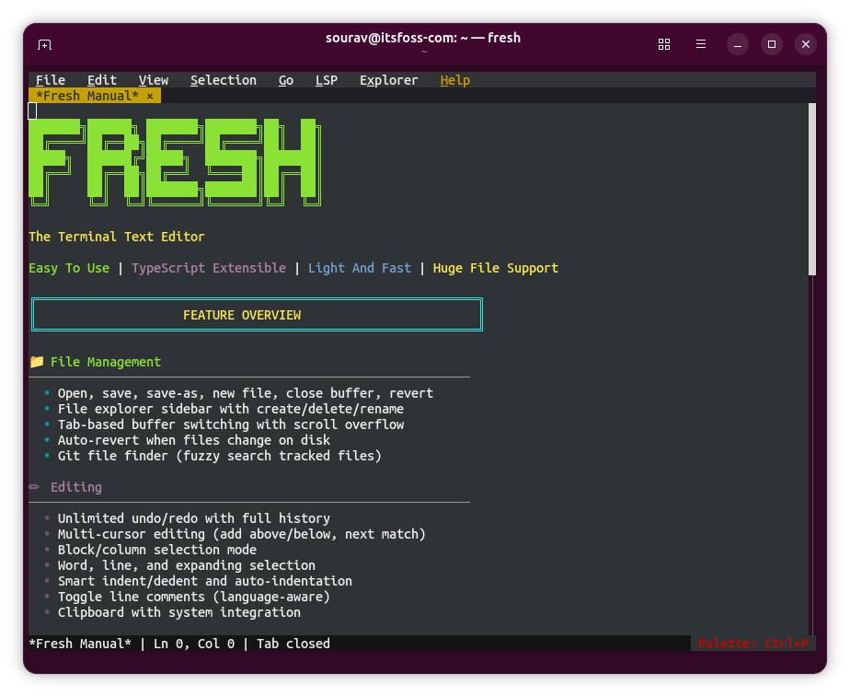Open the LSP menu
Viewport: 850px width, 697px height.
coord(327,80)
